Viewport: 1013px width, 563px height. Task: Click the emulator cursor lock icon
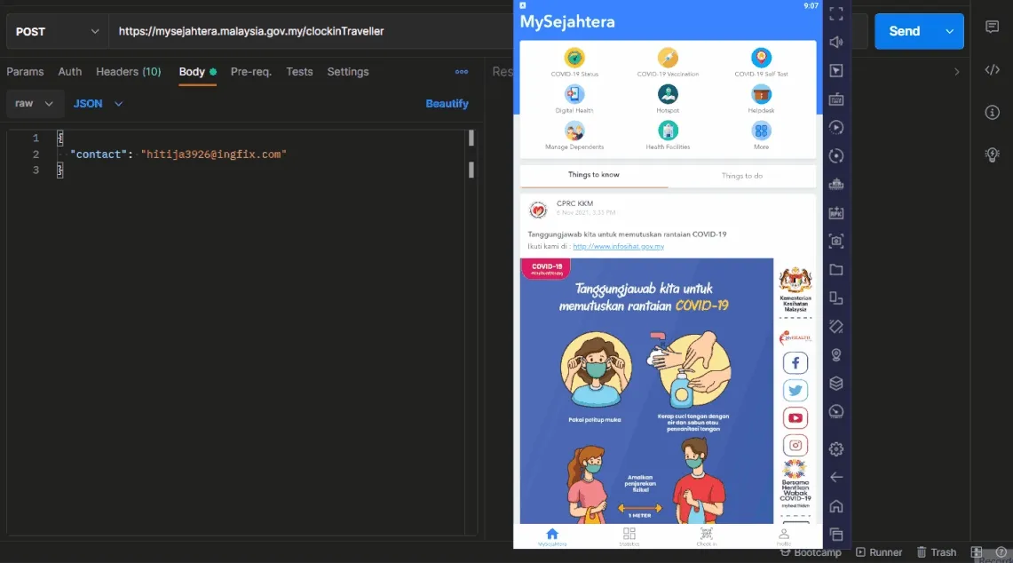[836, 70]
